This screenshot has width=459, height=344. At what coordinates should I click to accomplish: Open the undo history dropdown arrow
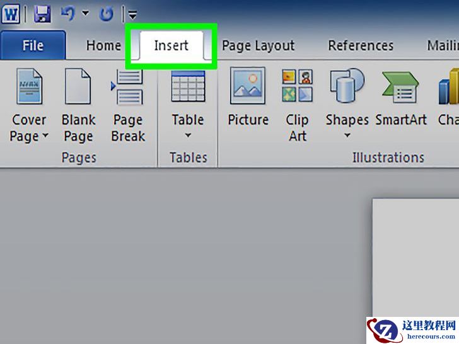pos(85,13)
